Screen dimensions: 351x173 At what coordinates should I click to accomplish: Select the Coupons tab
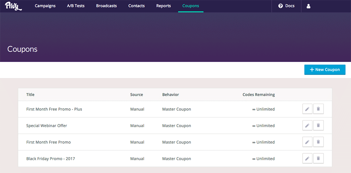(x=191, y=6)
